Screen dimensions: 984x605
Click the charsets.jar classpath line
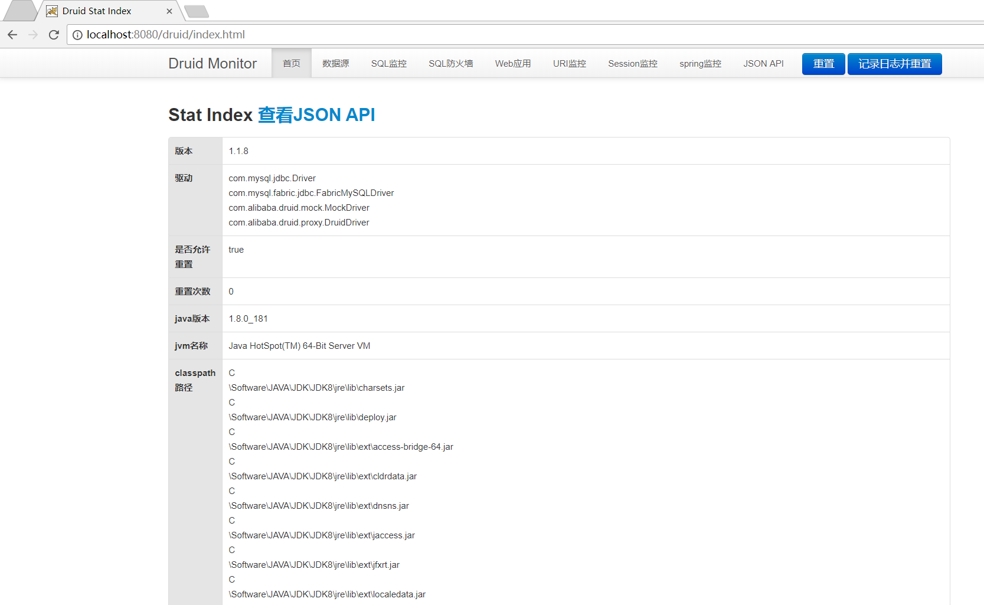(316, 388)
